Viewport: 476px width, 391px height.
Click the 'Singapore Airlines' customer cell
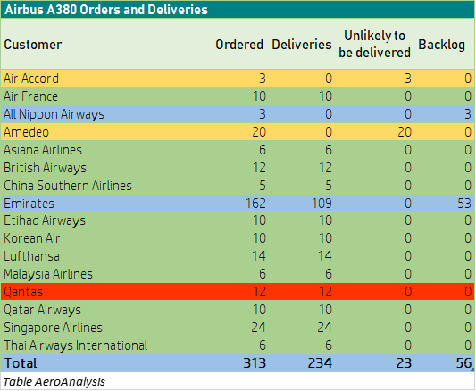[53, 328]
